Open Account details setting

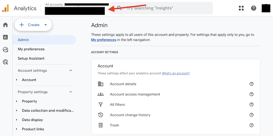123,84
